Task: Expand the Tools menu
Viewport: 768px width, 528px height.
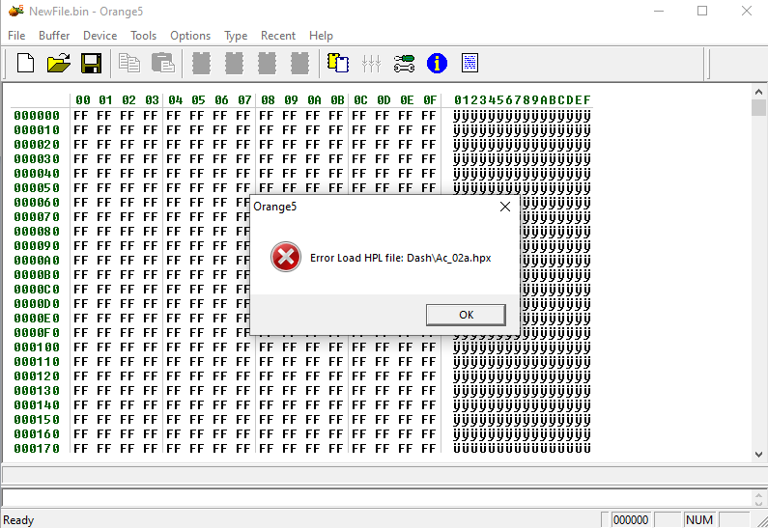Action: click(144, 36)
